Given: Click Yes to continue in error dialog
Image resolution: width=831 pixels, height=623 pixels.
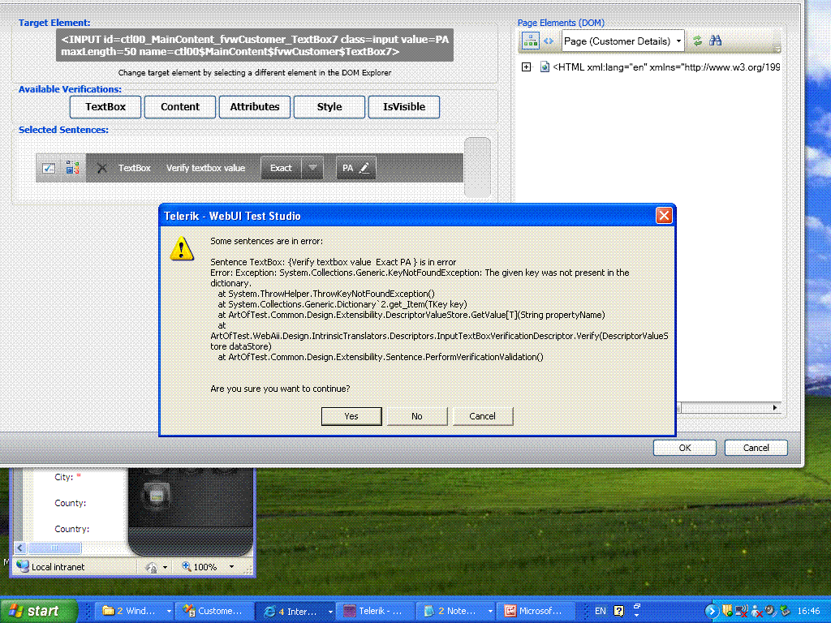Looking at the screenshot, I should coord(351,416).
